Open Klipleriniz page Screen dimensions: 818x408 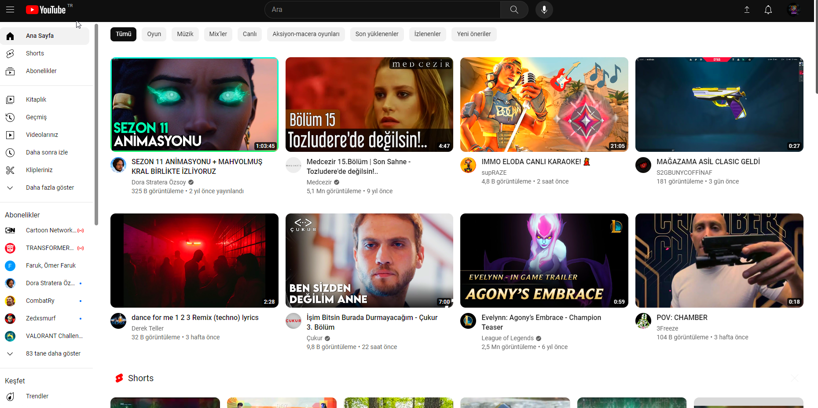tap(45, 170)
